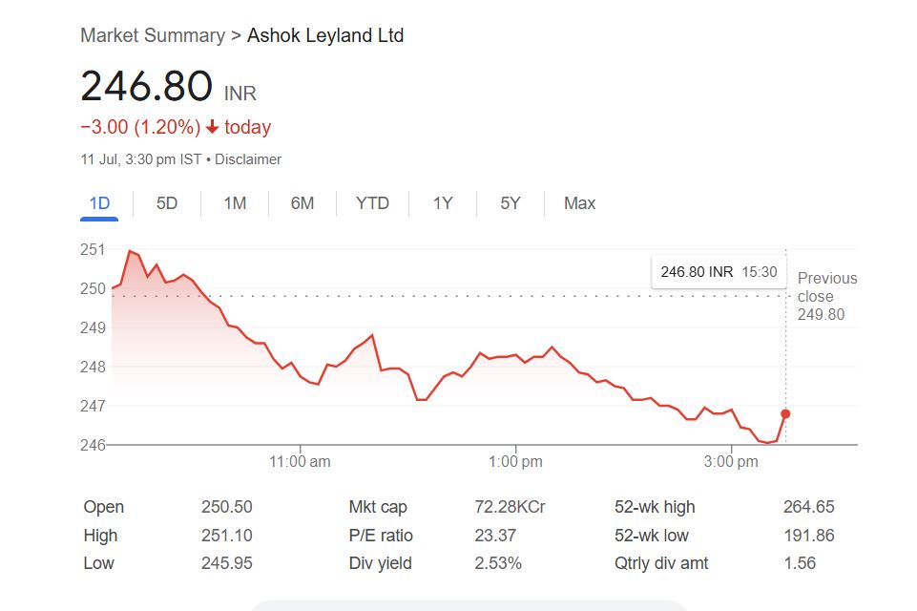Open the 6M chart view
This screenshot has width=917, height=611.
[302, 203]
